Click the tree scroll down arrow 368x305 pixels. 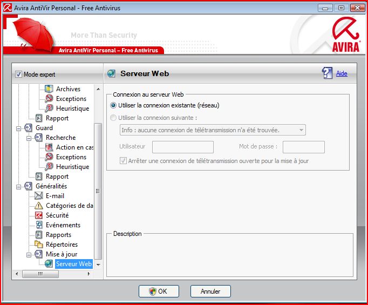pos(98,265)
